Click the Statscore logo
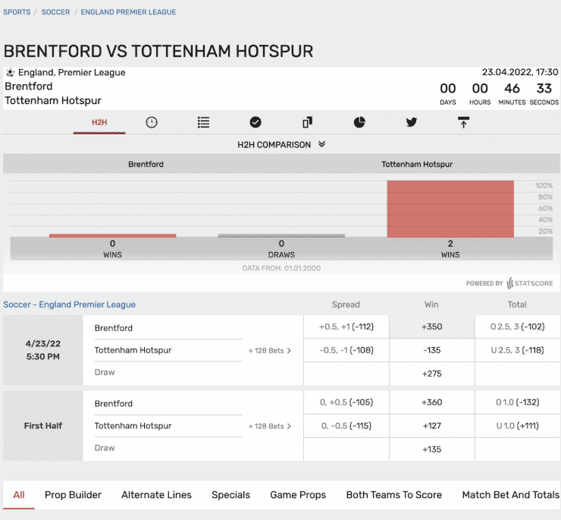Viewport: 561px width, 520px height. point(529,283)
